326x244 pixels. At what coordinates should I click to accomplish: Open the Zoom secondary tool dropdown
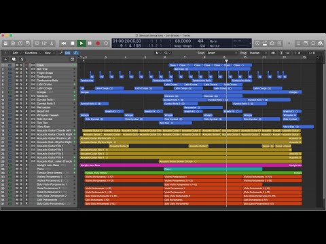point(168,53)
